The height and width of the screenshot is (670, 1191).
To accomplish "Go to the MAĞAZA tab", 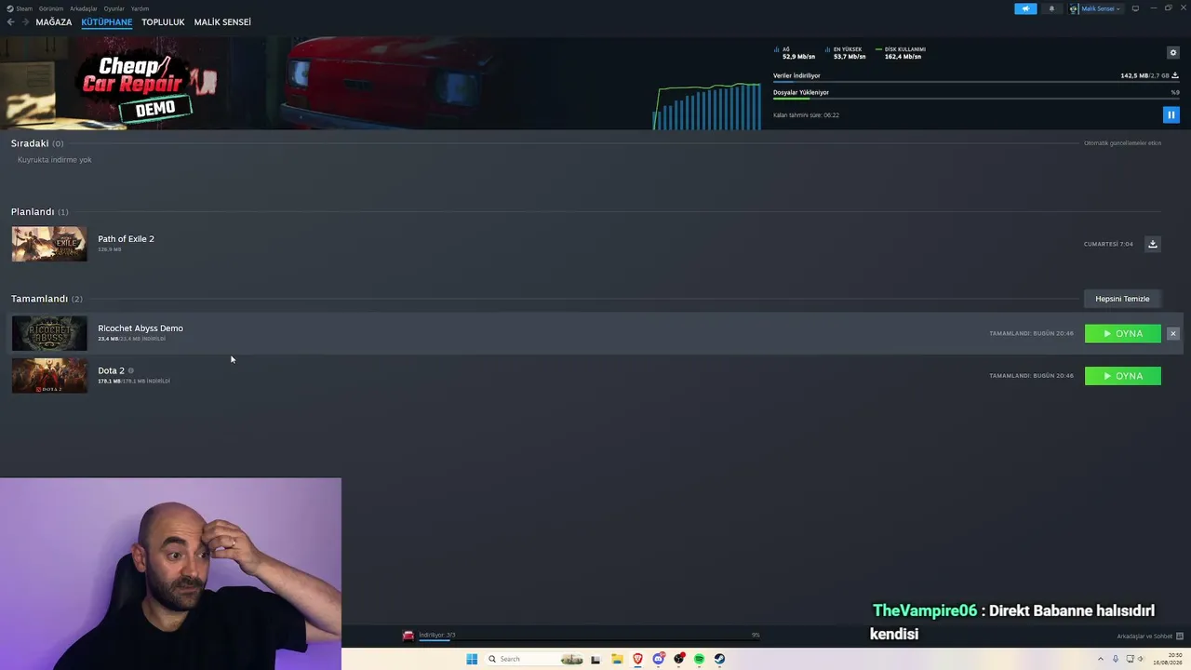I will [x=54, y=22].
